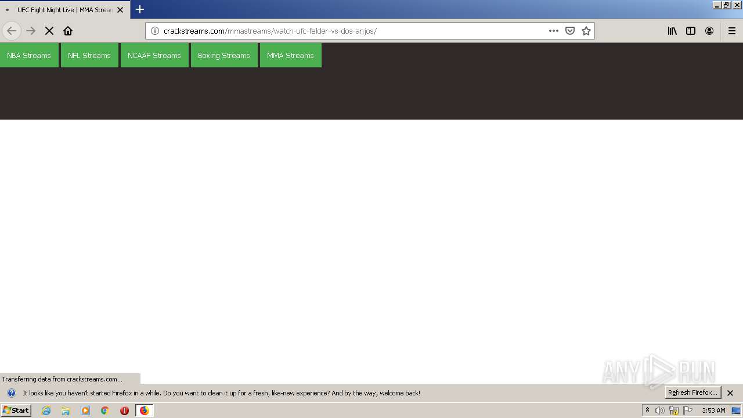
Task: Open the volume control in tray
Action: 660,410
